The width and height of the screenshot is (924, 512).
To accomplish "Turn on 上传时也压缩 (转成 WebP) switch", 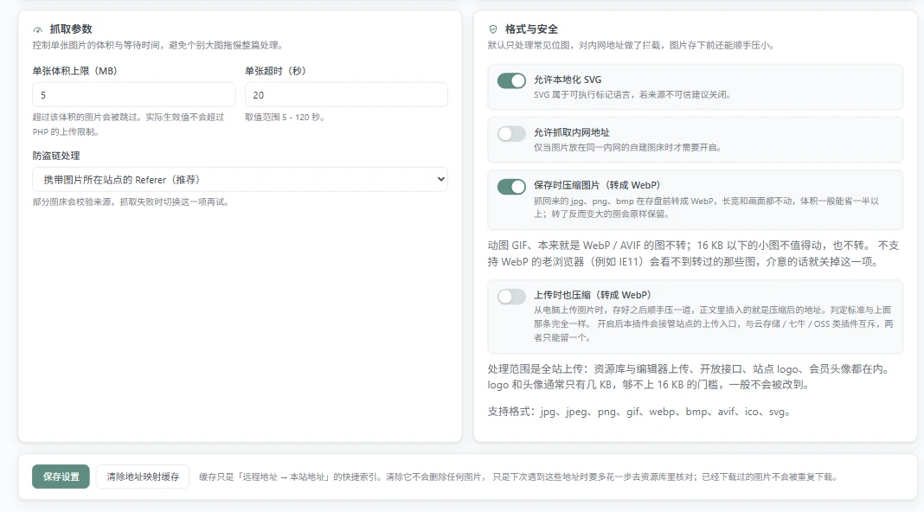I will point(511,297).
